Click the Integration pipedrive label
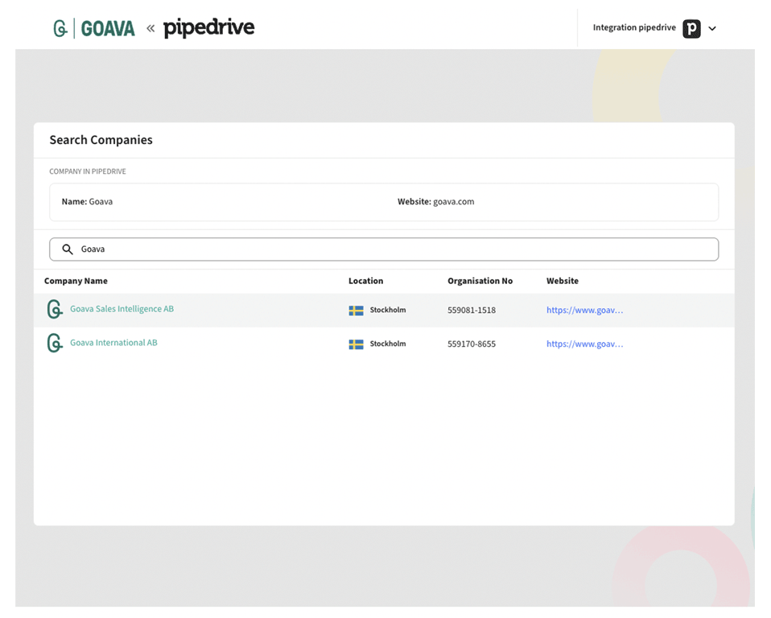Image resolution: width=771 pixels, height=618 pixels. tap(634, 27)
